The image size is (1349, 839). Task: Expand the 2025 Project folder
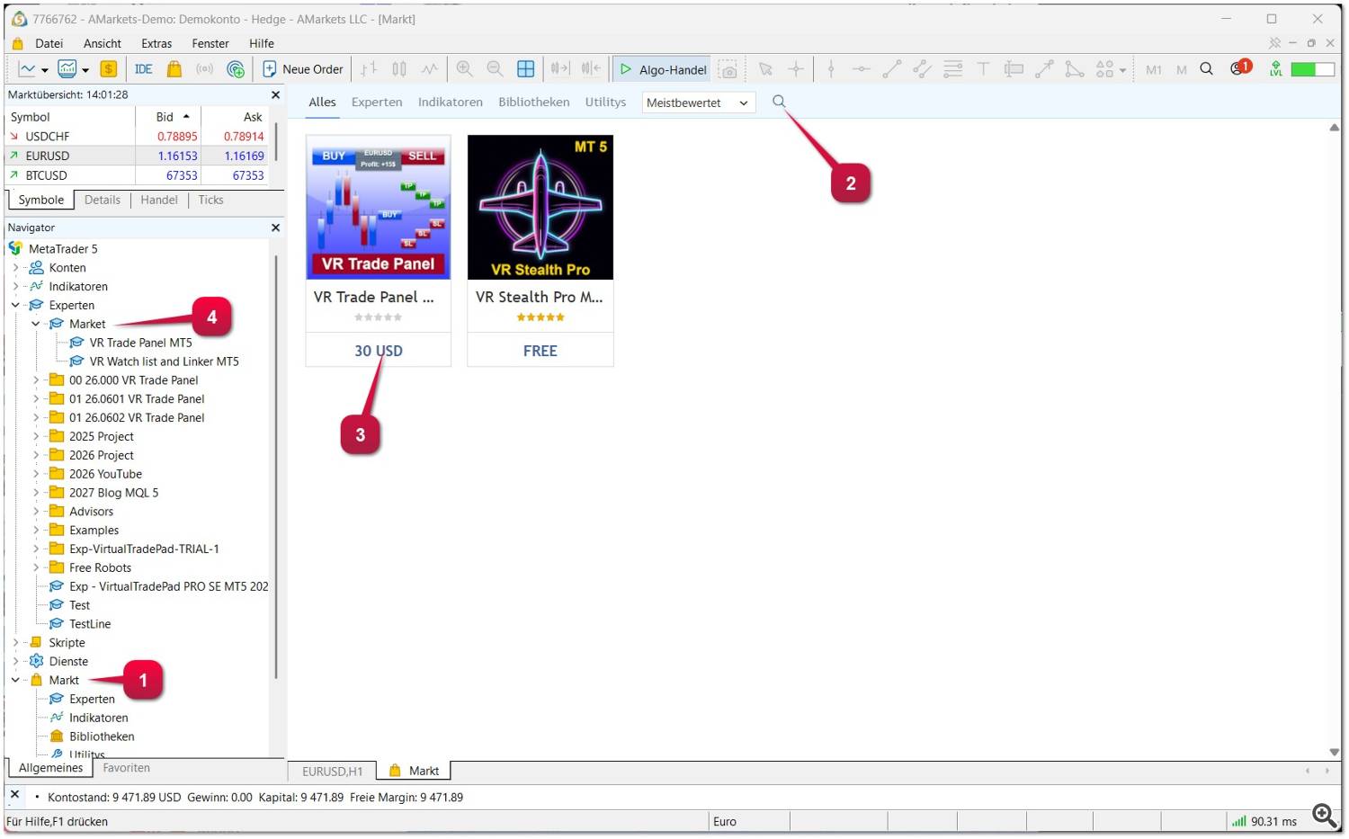[36, 436]
